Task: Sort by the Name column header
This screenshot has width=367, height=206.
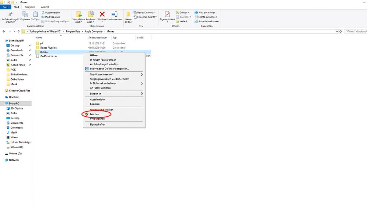Action: click(39, 38)
